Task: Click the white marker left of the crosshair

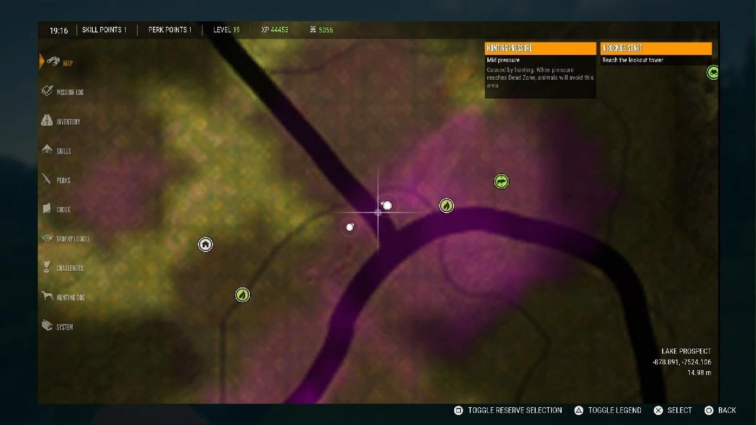Action: coord(350,227)
